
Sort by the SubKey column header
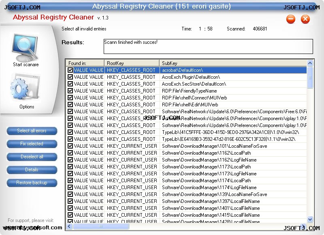point(233,63)
